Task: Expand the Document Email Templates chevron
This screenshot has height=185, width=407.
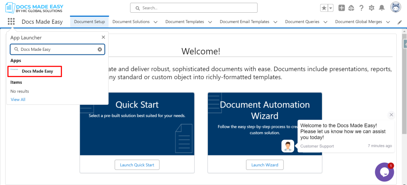Action: coord(275,22)
